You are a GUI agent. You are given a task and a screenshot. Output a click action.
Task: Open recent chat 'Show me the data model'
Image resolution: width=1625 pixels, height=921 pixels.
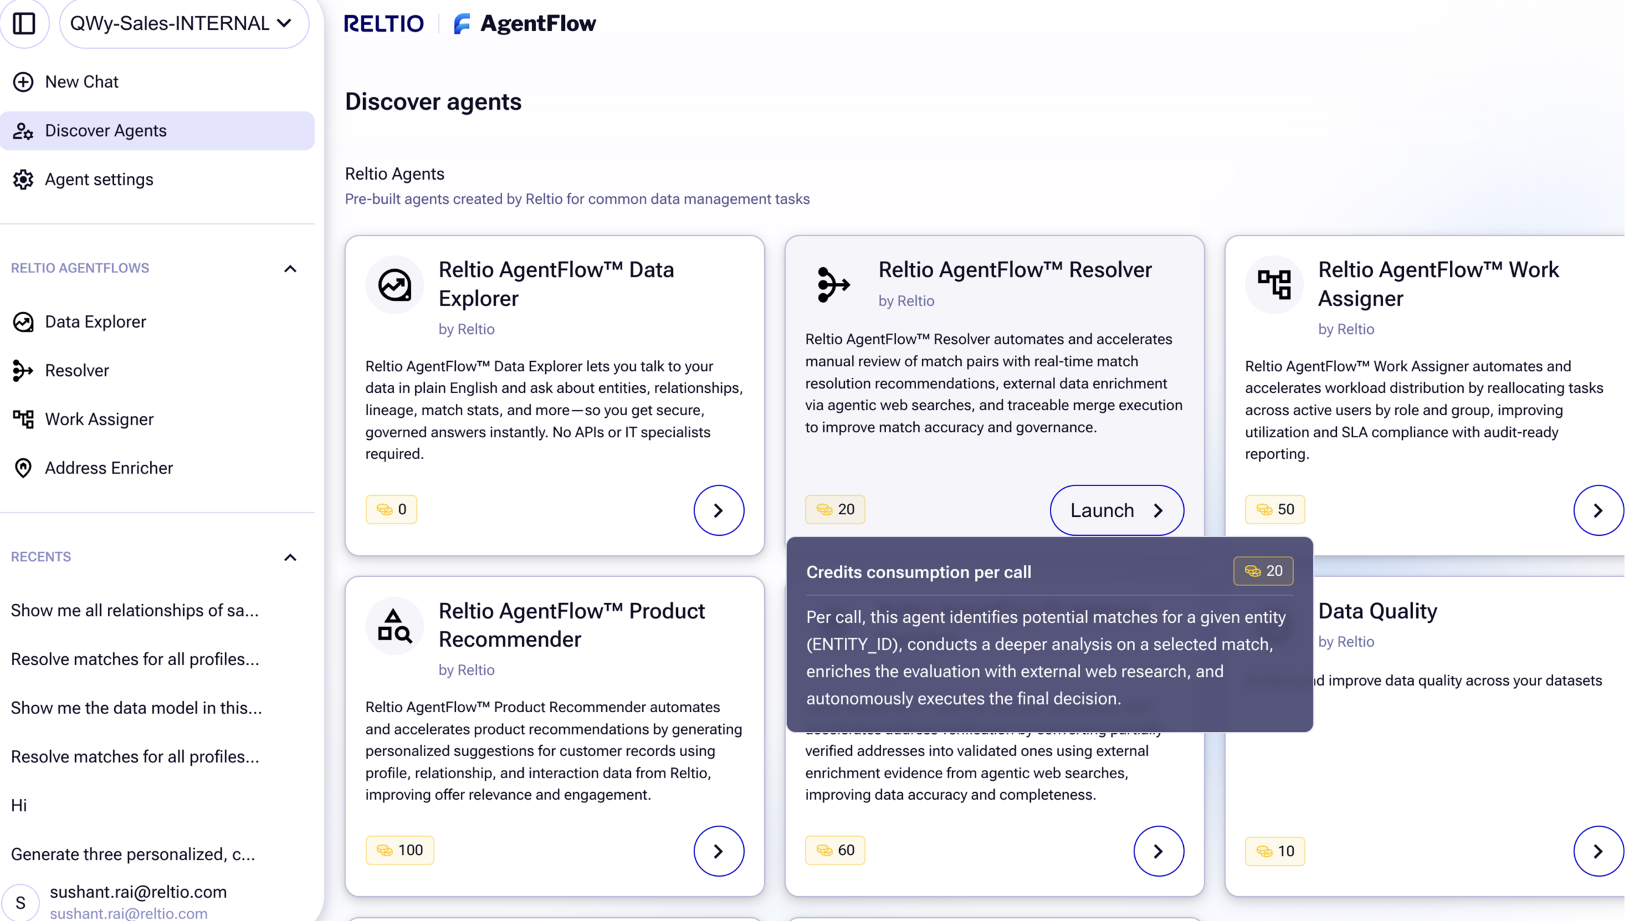pos(136,708)
